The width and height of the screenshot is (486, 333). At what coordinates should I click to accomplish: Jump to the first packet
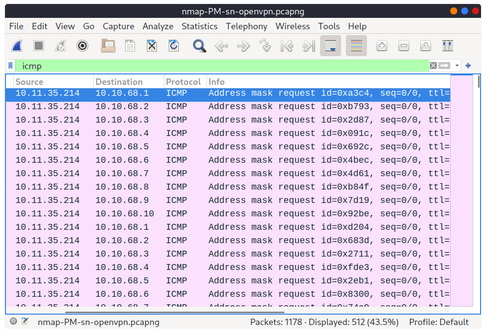pyautogui.click(x=287, y=46)
